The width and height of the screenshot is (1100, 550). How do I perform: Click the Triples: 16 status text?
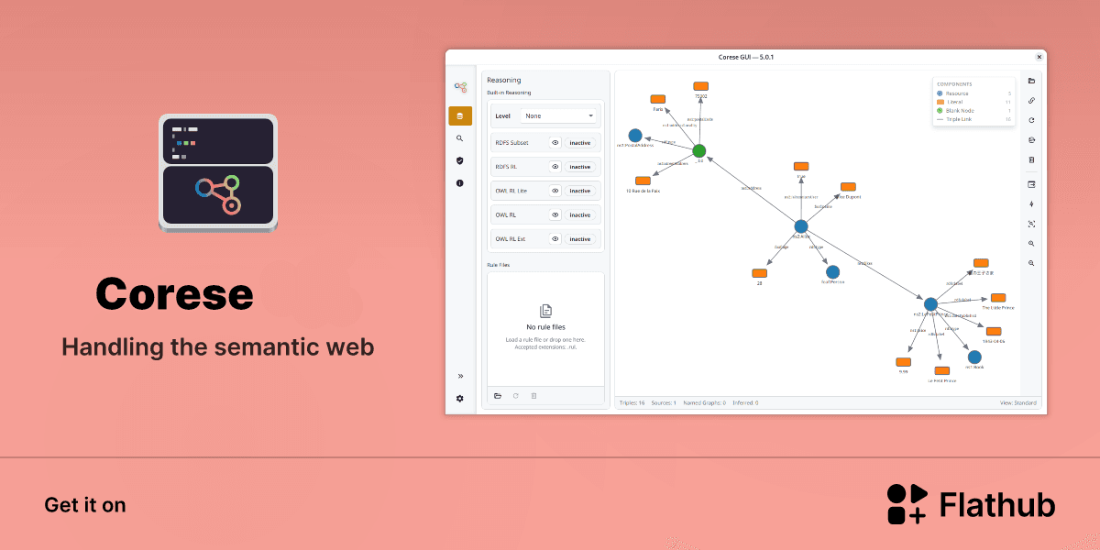pos(632,402)
